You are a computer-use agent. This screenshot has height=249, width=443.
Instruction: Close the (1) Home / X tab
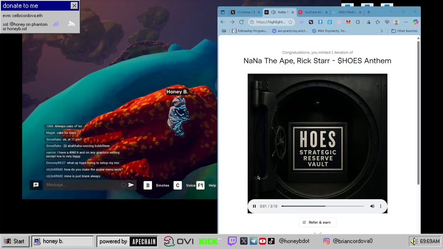[x=259, y=12]
